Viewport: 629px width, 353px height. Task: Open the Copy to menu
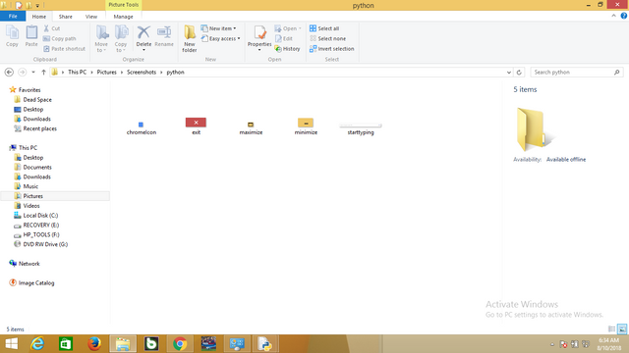point(121,38)
